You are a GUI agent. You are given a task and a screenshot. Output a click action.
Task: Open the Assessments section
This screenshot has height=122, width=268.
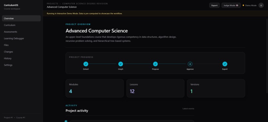click(21, 32)
